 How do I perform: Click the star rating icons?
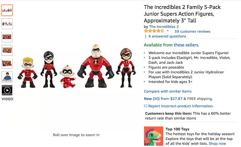(x=154, y=31)
